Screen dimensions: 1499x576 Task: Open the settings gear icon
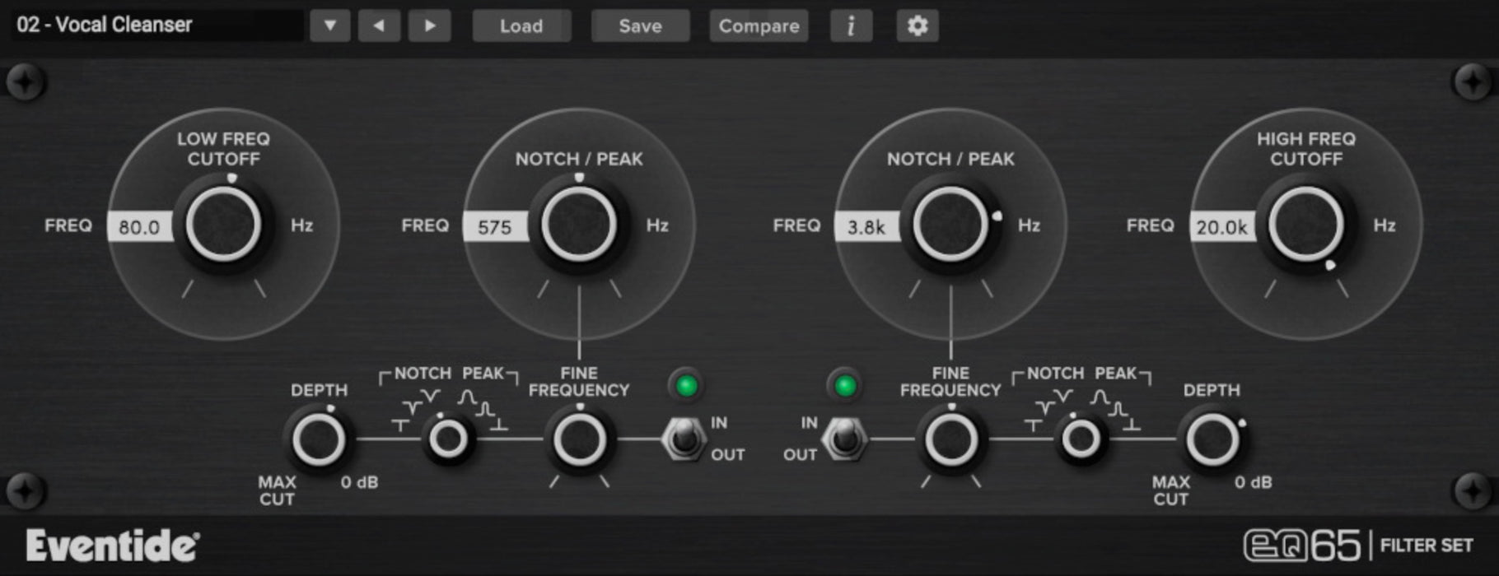[x=917, y=26]
